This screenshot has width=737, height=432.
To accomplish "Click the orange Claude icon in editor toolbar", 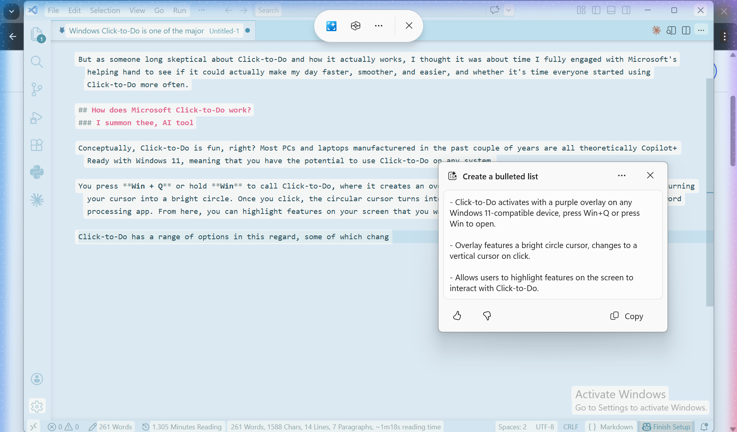I will 656,30.
